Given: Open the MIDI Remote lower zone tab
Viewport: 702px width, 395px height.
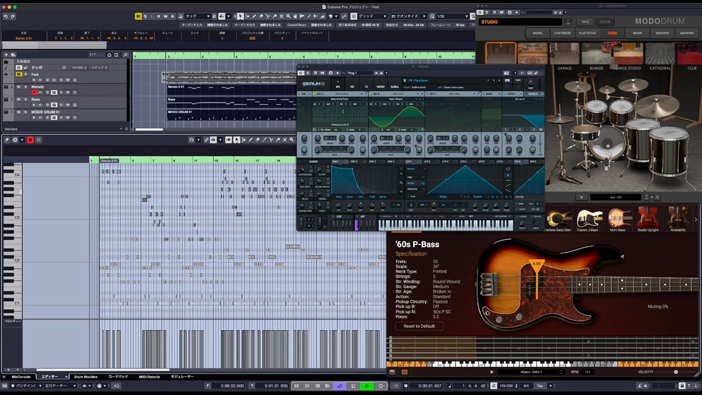Looking at the screenshot, I should 149,377.
